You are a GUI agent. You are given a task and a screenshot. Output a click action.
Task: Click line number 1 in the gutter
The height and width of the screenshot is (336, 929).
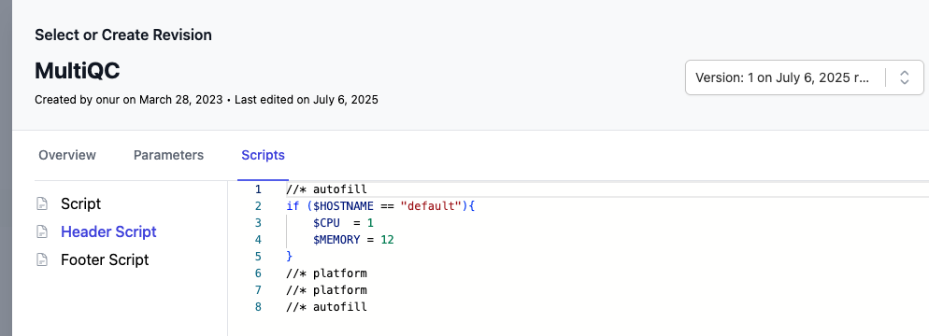point(258,189)
